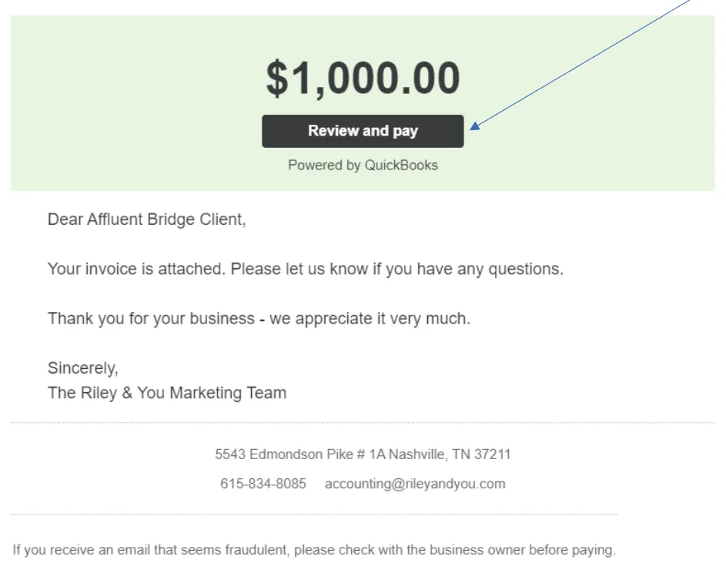Click the dotted divider below the contact details
726x580 pixels.
pyautogui.click(x=314, y=515)
